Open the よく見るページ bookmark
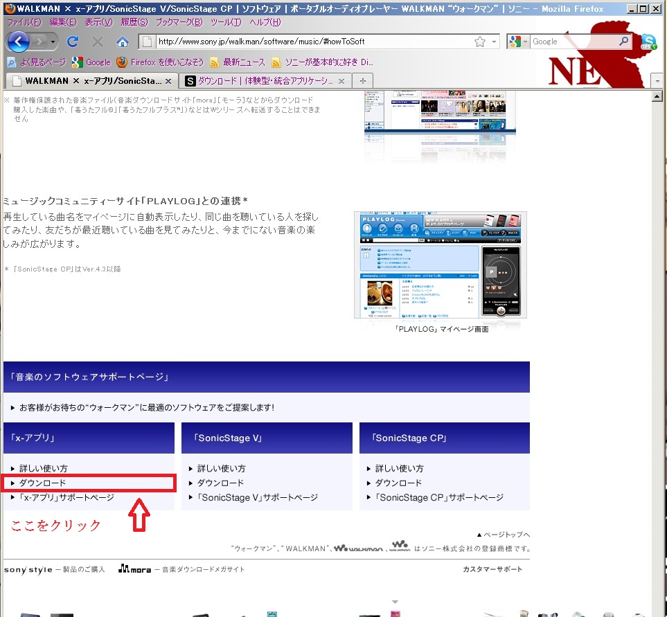 pyautogui.click(x=37, y=62)
